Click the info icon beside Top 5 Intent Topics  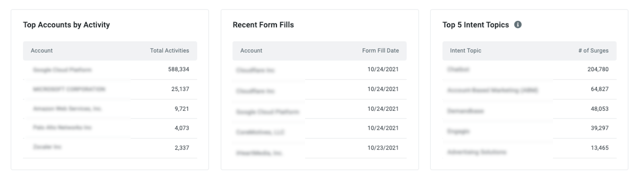tap(518, 25)
